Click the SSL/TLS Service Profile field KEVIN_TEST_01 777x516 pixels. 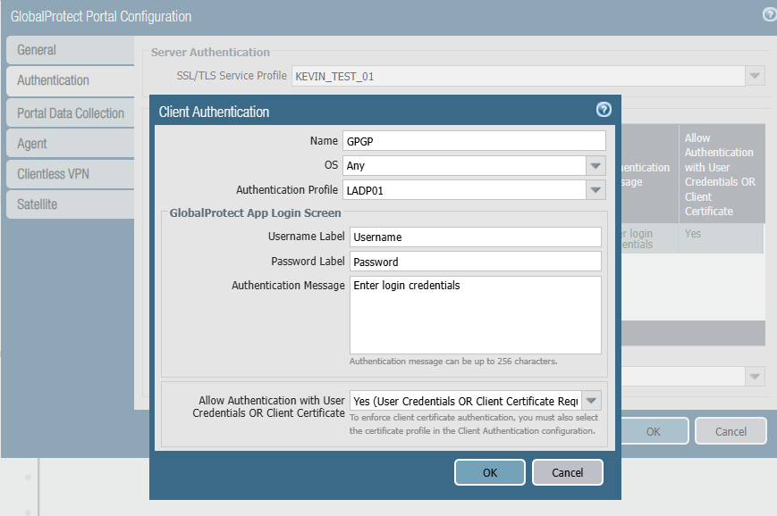pos(519,76)
